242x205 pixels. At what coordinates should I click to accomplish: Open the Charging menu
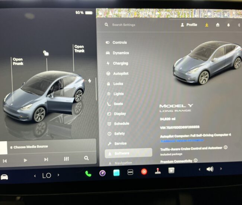117,63
